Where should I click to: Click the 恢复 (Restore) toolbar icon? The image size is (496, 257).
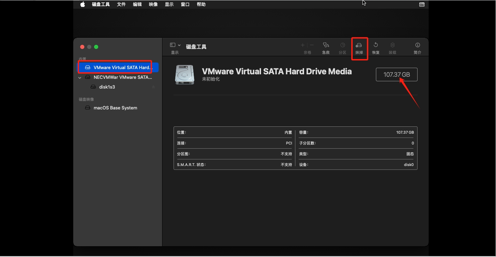coord(376,45)
